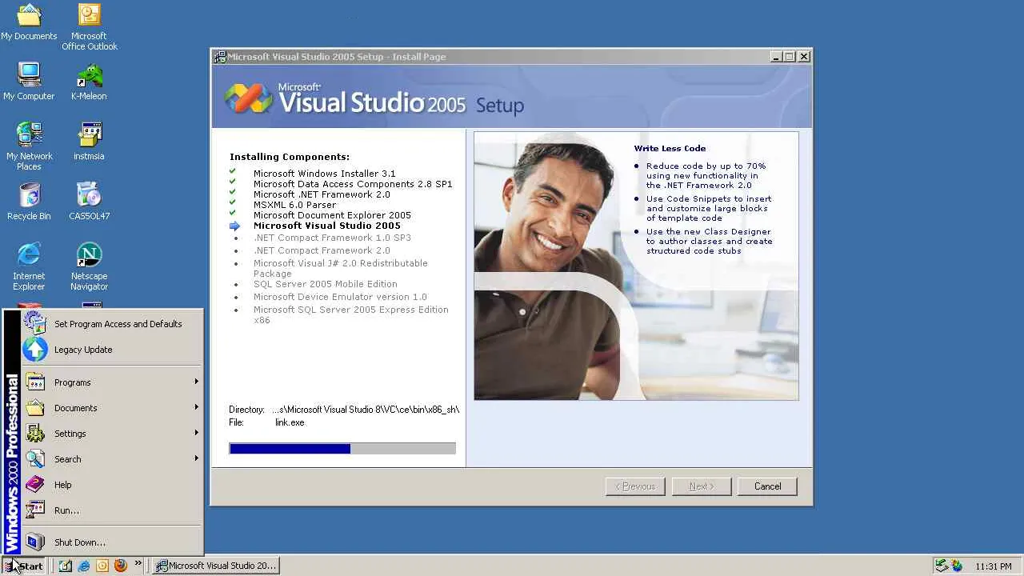Click the 'Write Less Code' heading
1024x576 pixels.
(x=670, y=148)
